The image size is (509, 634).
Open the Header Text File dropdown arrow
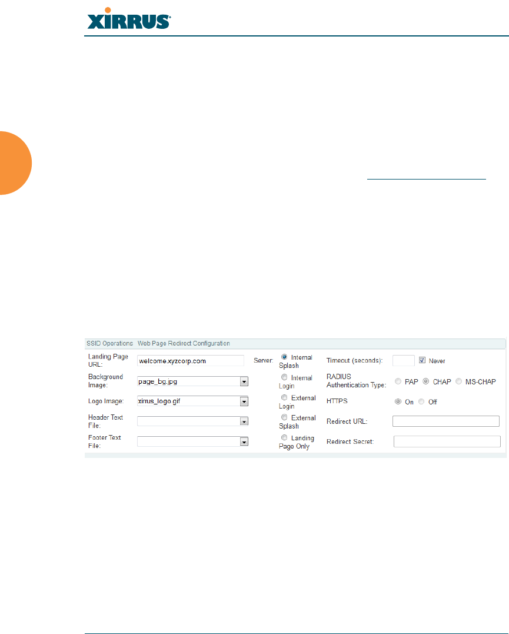244,421
